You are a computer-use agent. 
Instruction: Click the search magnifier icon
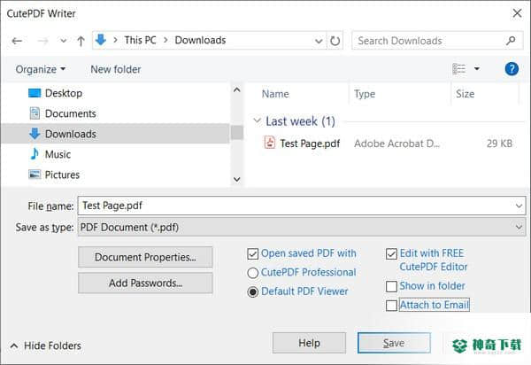[x=511, y=41]
